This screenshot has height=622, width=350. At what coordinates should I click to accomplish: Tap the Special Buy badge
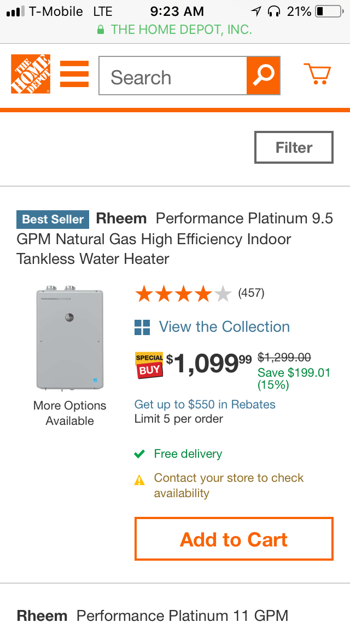pyautogui.click(x=149, y=365)
